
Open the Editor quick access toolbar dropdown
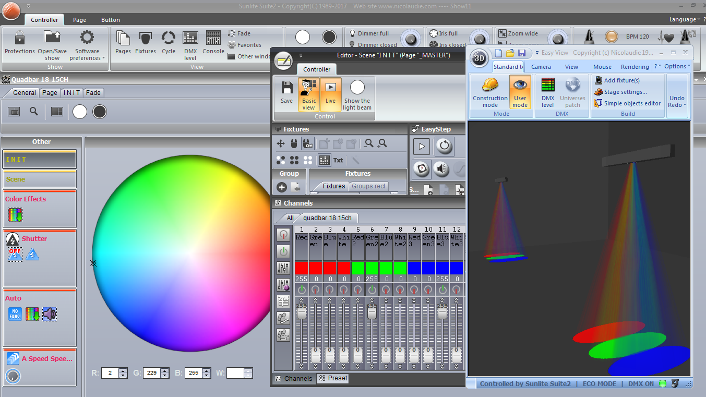(x=301, y=55)
